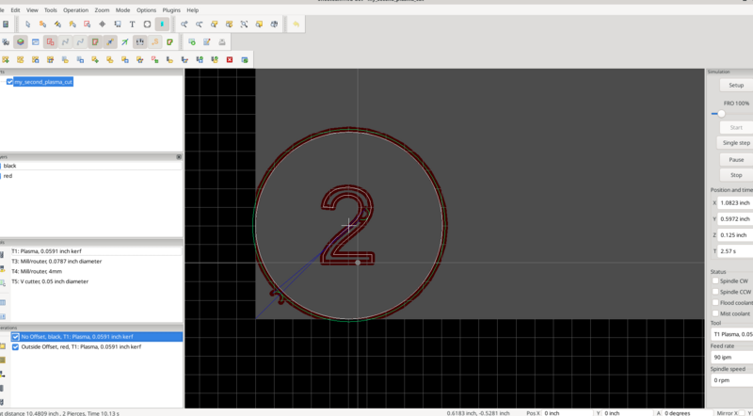Click the blue window toolbar icon

35,42
